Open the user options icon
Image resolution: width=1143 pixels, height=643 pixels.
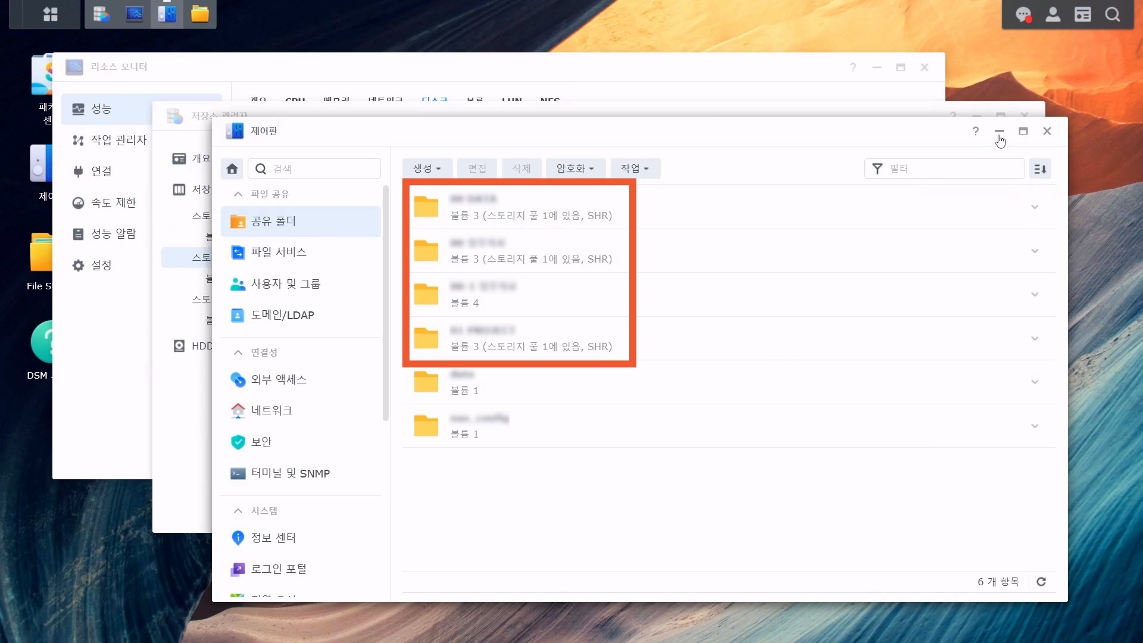(1053, 15)
